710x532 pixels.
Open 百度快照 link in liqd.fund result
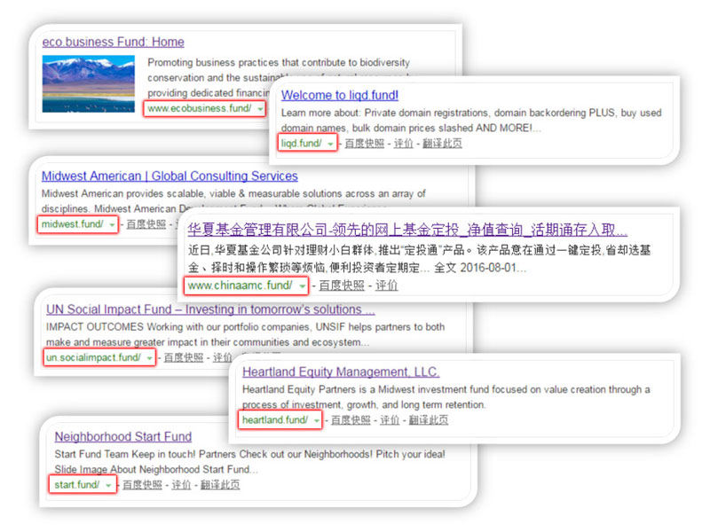(x=364, y=144)
